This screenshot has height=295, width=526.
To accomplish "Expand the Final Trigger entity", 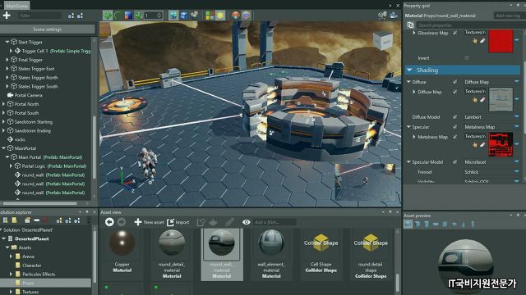I will (x=7, y=60).
